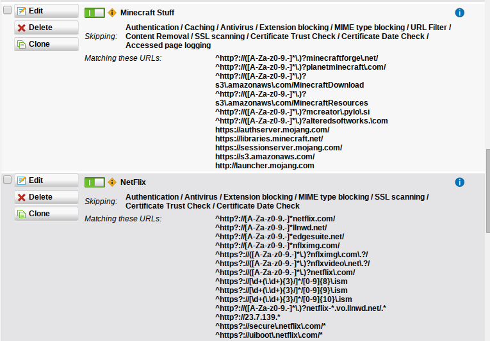Viewport: 490px width, 341px height.
Task: Click the ^https?://secure\.netflix\.com/* pattern line
Action: pos(268,326)
